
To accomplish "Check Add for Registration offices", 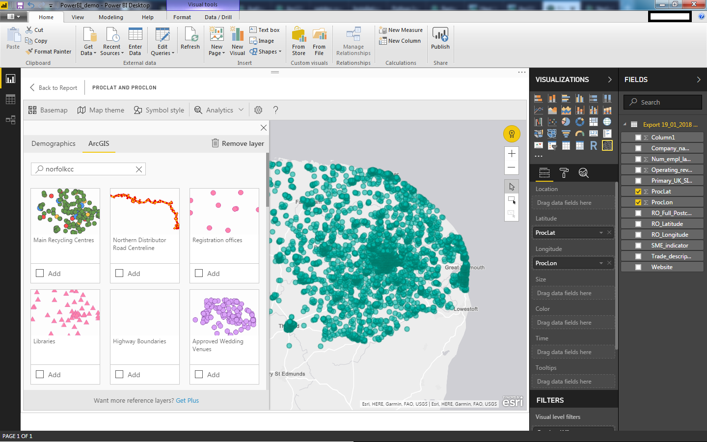I will (x=199, y=273).
